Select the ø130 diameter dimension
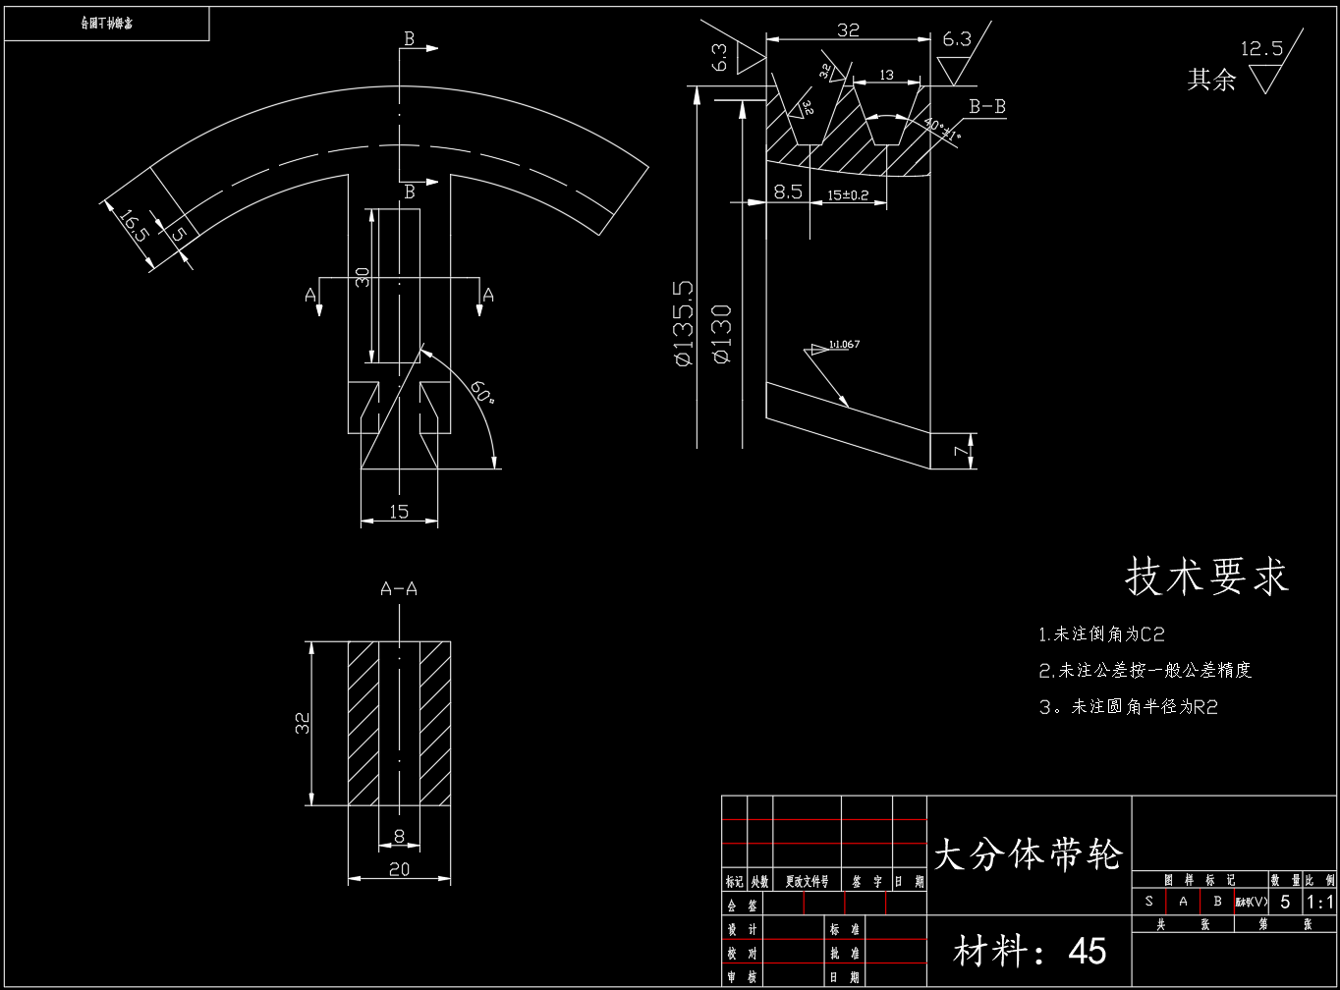Image resolution: width=1340 pixels, height=990 pixels. pyautogui.click(x=722, y=335)
